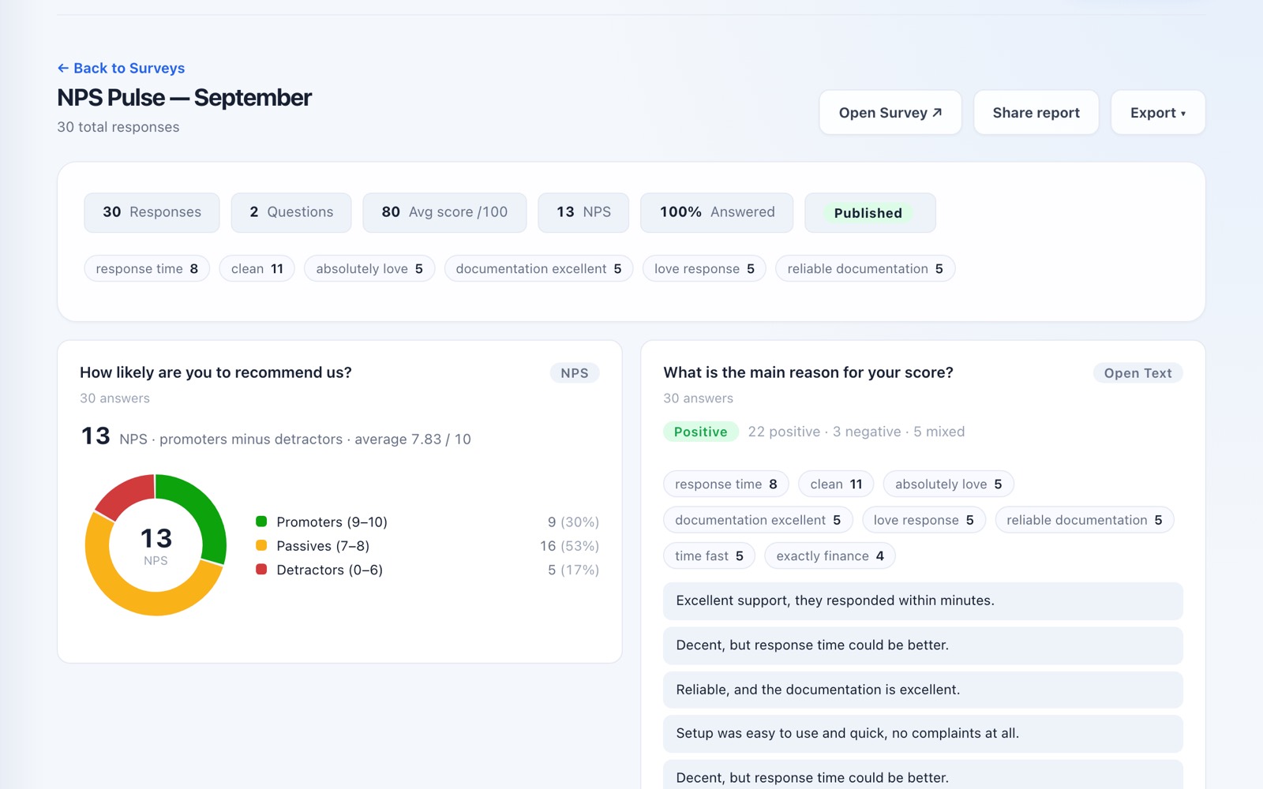Click the yellow Passives legend swatch
The height and width of the screenshot is (789, 1263).
pyautogui.click(x=261, y=545)
